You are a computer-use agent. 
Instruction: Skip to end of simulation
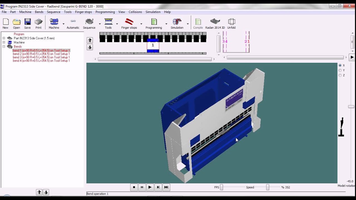coord(166,187)
